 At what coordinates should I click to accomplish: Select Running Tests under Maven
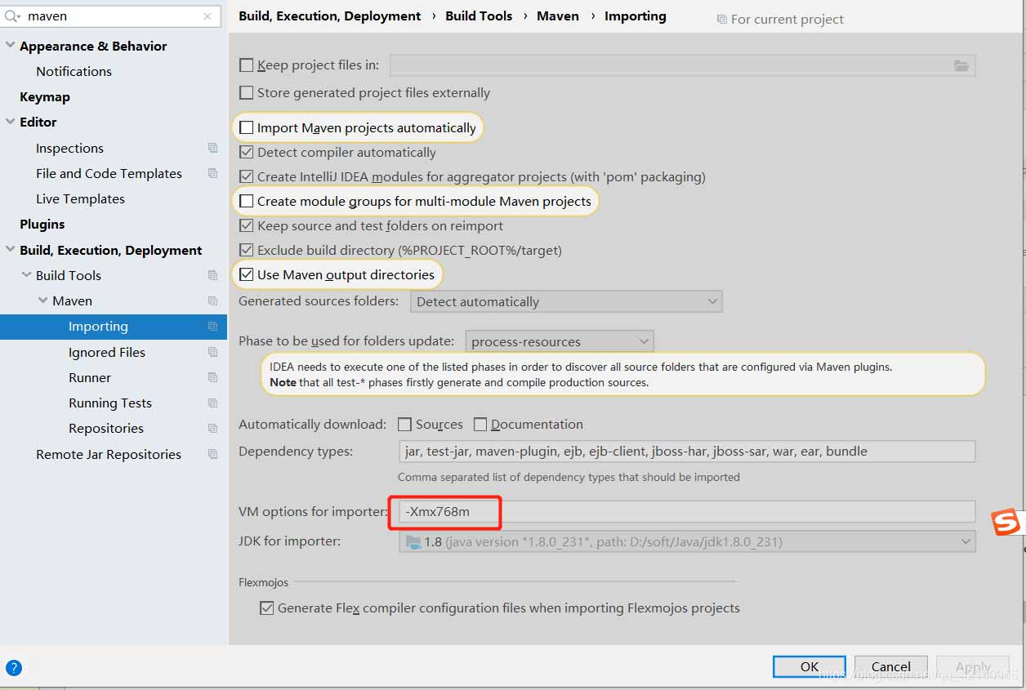(110, 403)
